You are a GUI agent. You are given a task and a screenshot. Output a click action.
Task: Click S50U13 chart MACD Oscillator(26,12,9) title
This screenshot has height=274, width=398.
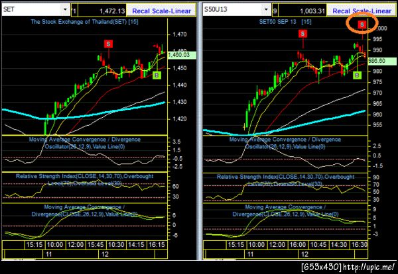tap(285, 143)
